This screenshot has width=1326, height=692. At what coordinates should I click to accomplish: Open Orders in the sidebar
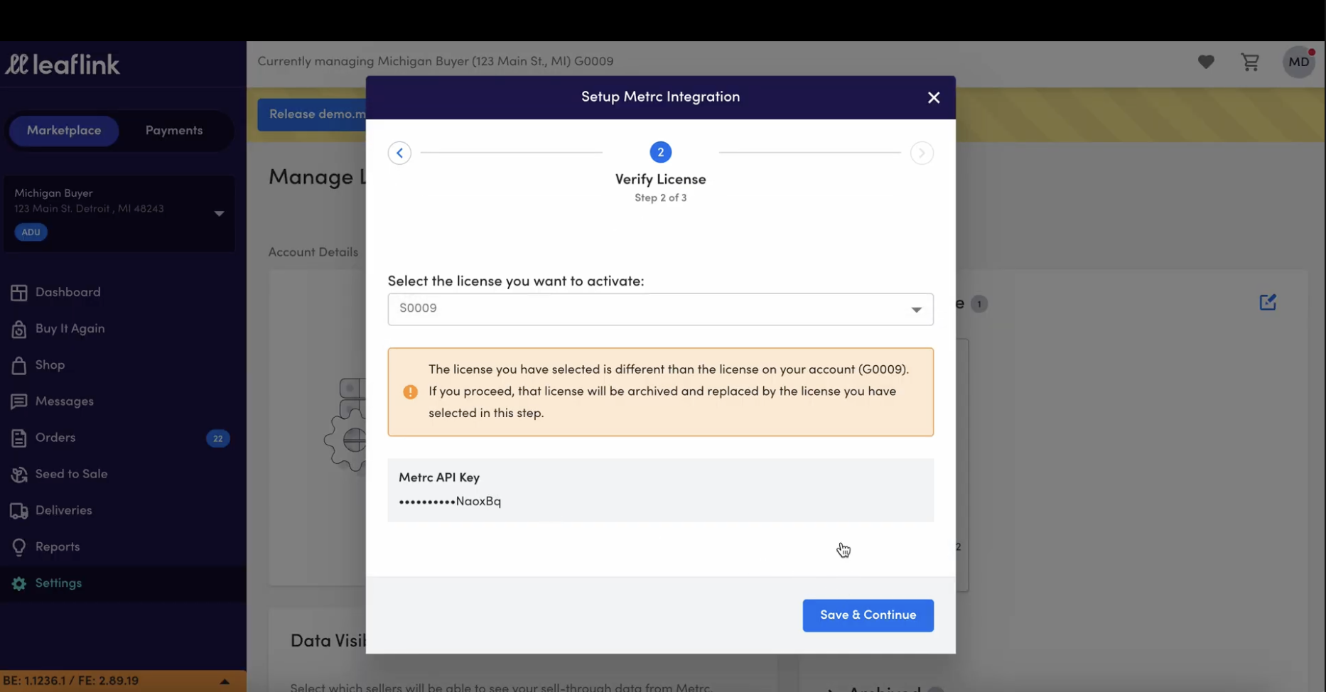[x=55, y=438]
